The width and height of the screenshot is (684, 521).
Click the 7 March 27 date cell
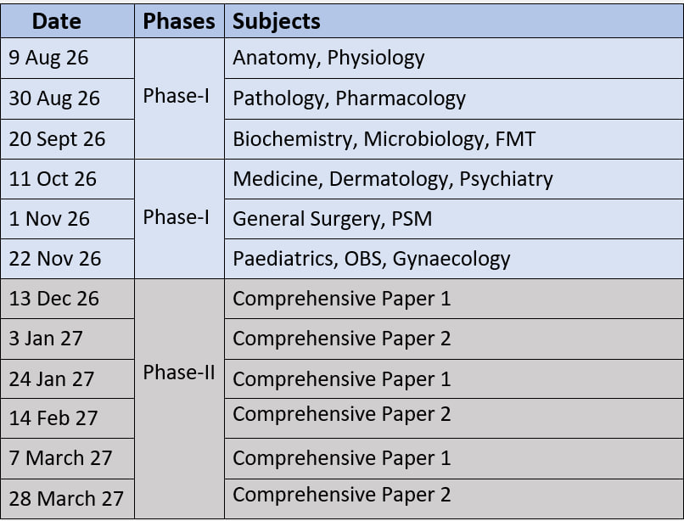click(x=68, y=458)
